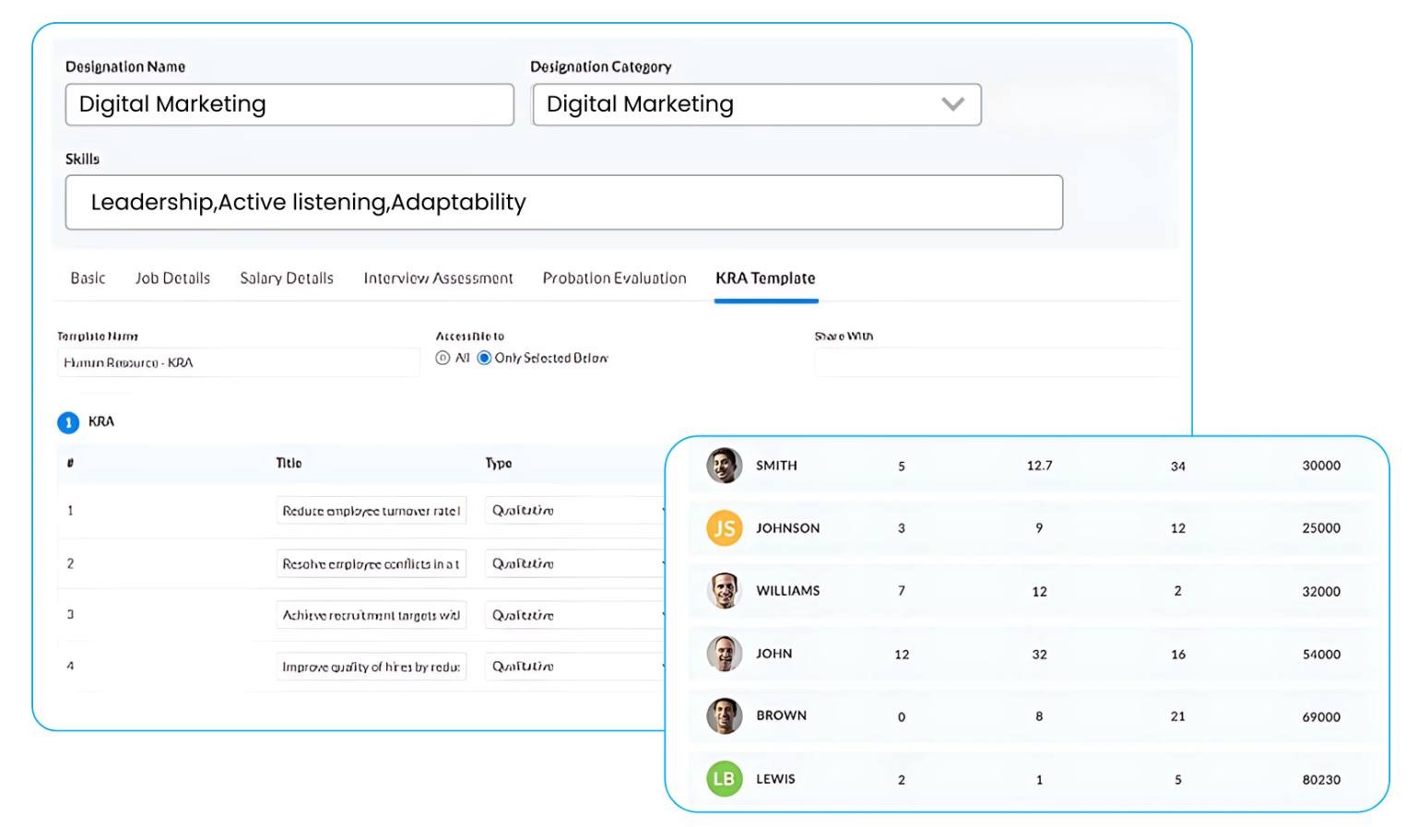Click the Share With input field
1416x827 pixels.
click(x=996, y=361)
